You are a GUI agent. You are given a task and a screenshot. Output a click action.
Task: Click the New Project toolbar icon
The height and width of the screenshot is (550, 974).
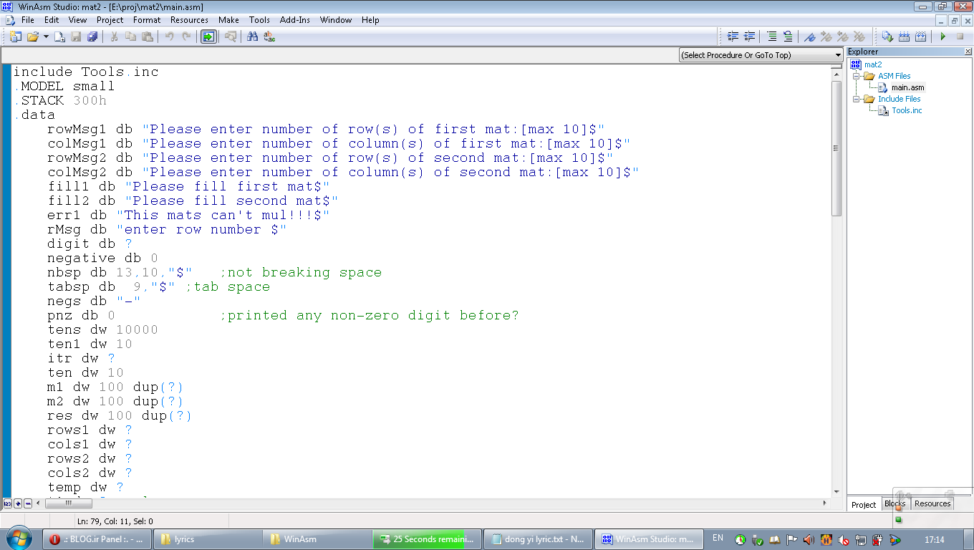(x=15, y=37)
